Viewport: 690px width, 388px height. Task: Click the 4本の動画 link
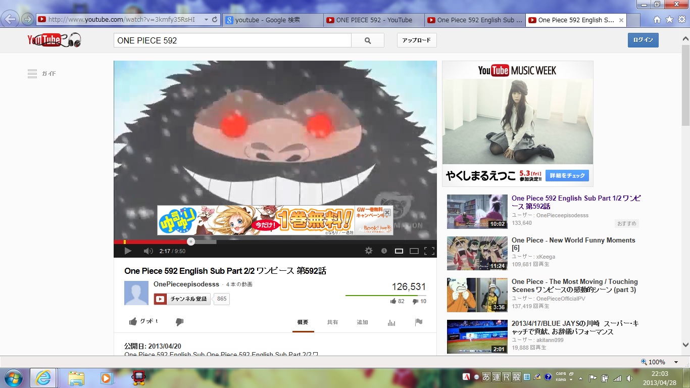pyautogui.click(x=239, y=284)
